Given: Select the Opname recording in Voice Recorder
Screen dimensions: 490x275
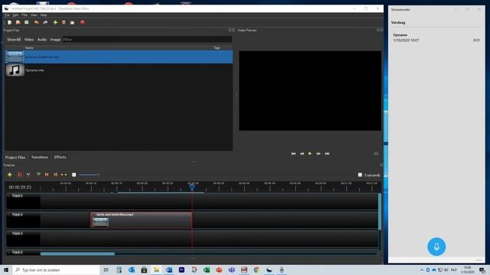Looking at the screenshot, I should pos(436,37).
